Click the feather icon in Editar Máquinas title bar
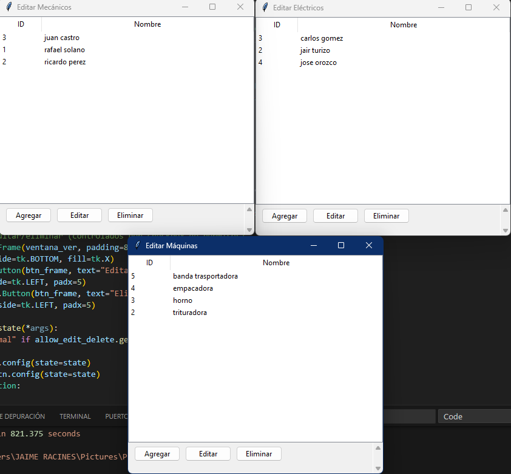Viewport: 511px width, 474px height. tap(138, 245)
